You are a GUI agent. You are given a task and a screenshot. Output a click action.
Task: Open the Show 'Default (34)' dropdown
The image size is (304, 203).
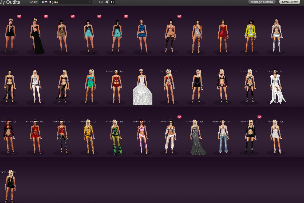pos(66,2)
